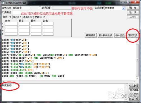
Task: Click the code editor scroll-down arrow
Action: pos(137,78)
